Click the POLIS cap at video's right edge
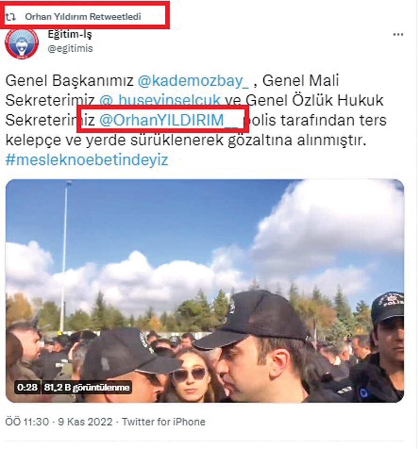Screen dimensions: 420x449 [x=387, y=307]
